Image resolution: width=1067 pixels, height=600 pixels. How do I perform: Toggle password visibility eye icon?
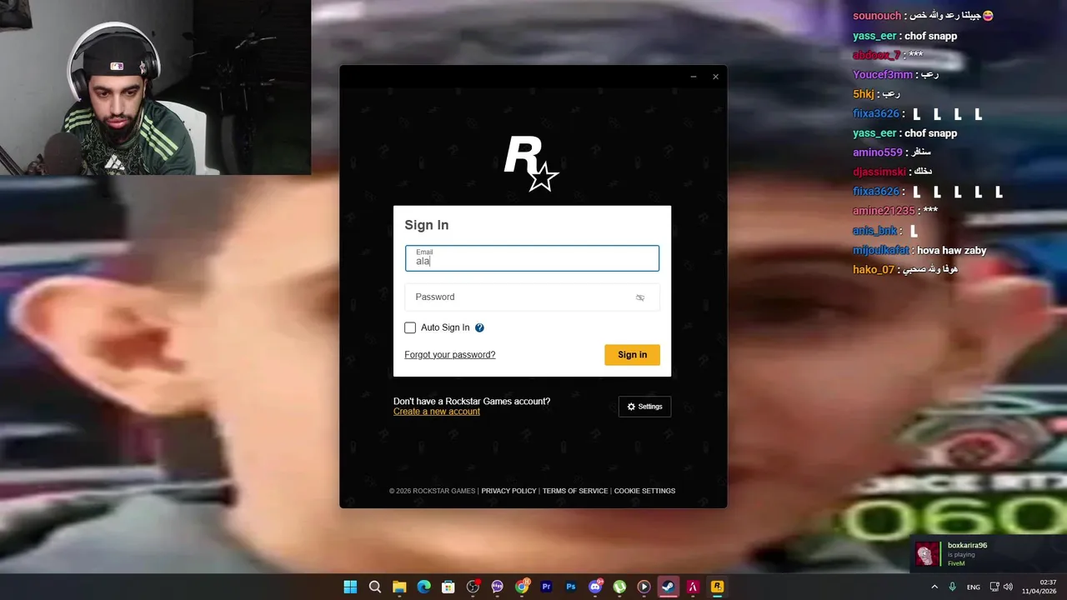640,297
